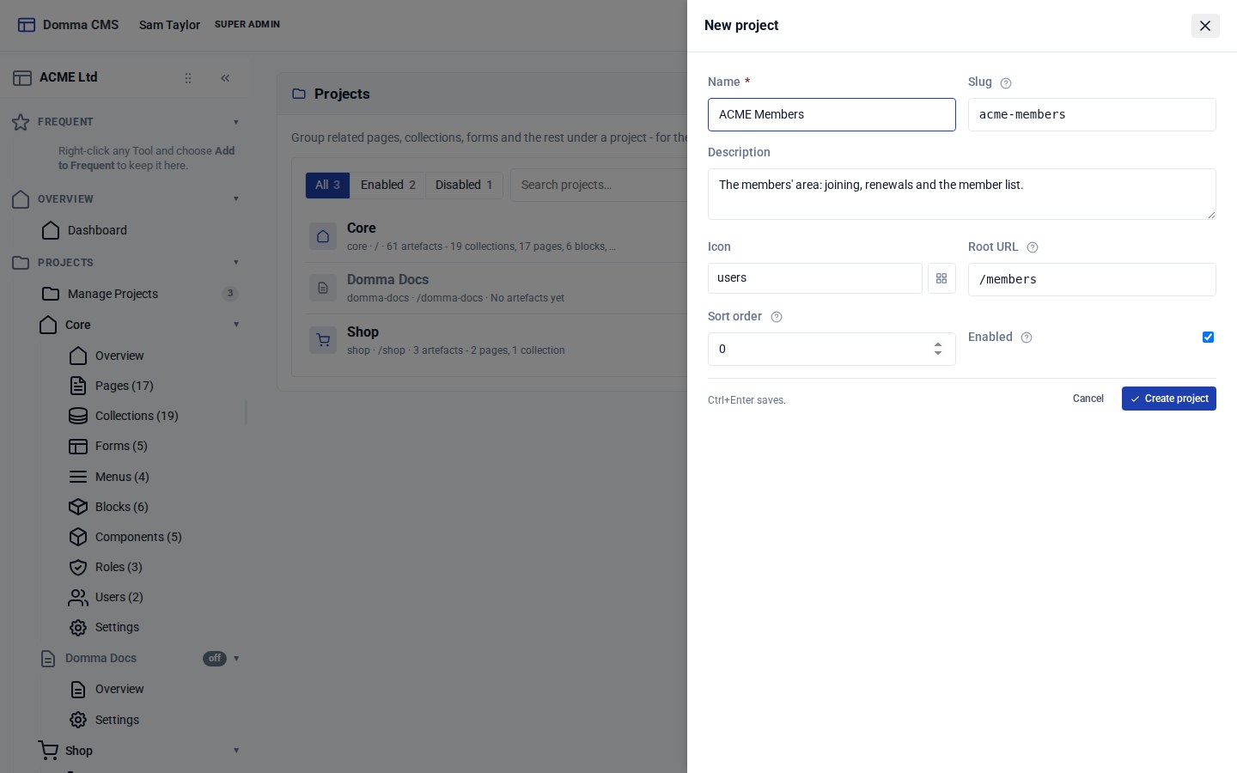Collapse the Shop project tree
Image resolution: width=1237 pixels, height=773 pixels.
click(236, 751)
